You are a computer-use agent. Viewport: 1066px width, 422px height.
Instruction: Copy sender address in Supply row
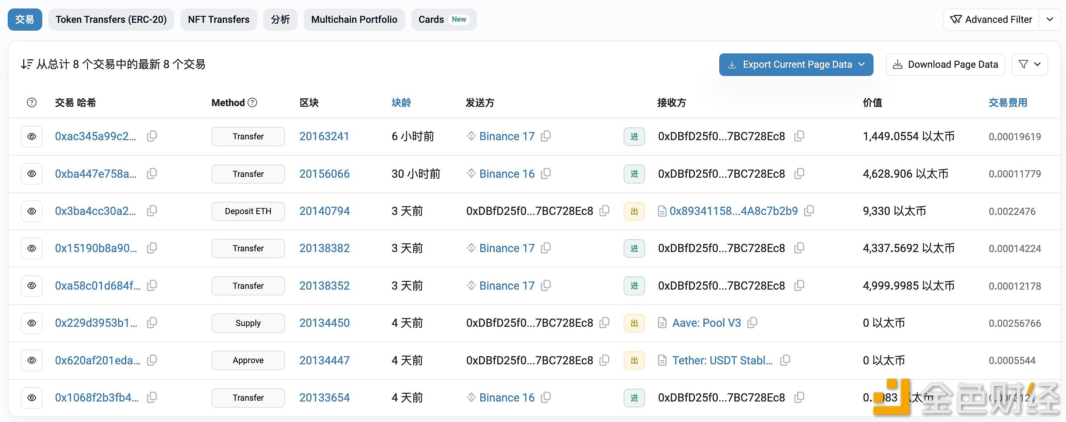coord(605,323)
